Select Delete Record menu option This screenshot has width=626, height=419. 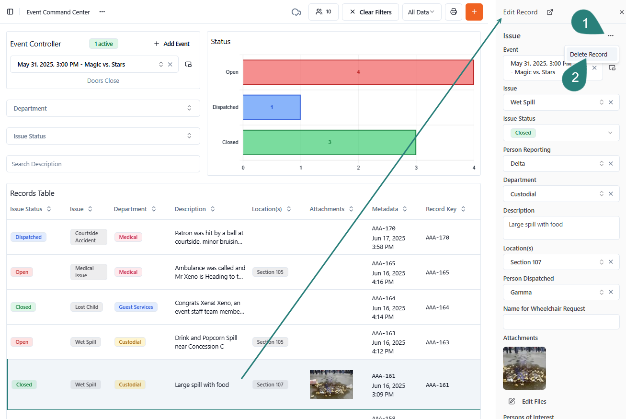(588, 54)
